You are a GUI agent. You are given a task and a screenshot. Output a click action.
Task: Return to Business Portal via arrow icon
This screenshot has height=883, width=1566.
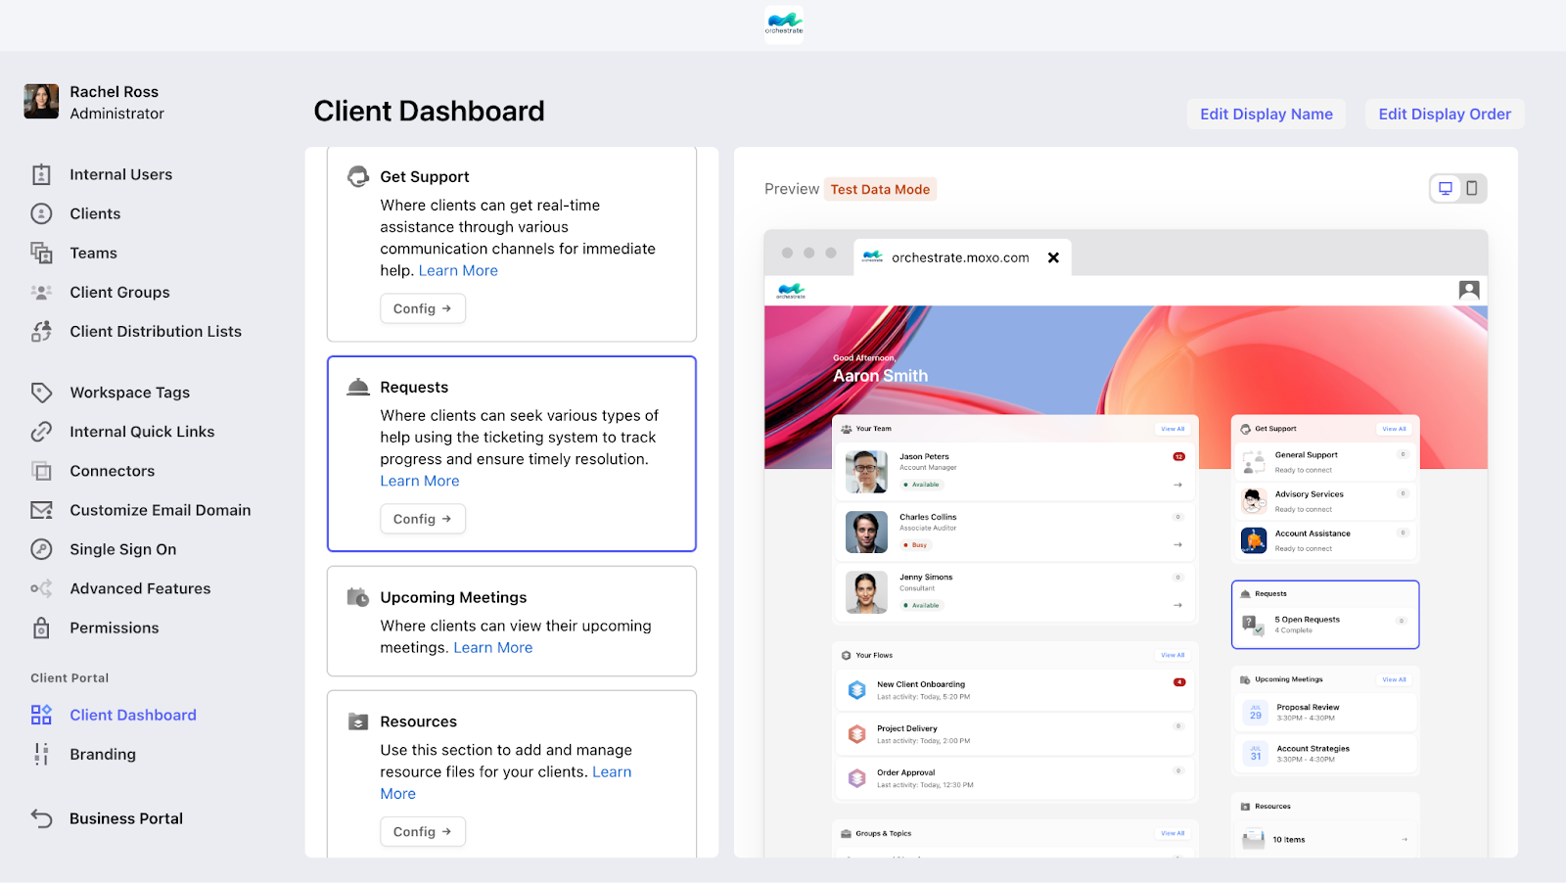pos(41,818)
